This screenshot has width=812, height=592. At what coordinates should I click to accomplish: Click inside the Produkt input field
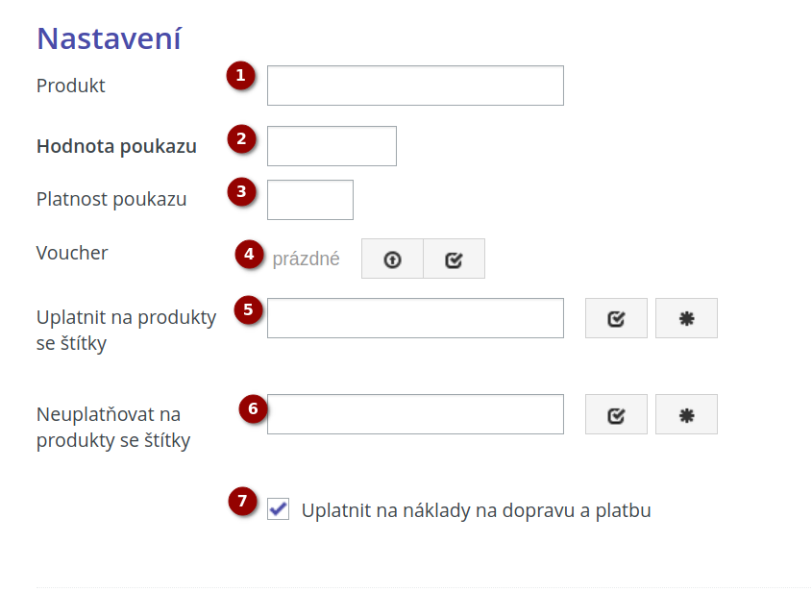414,85
